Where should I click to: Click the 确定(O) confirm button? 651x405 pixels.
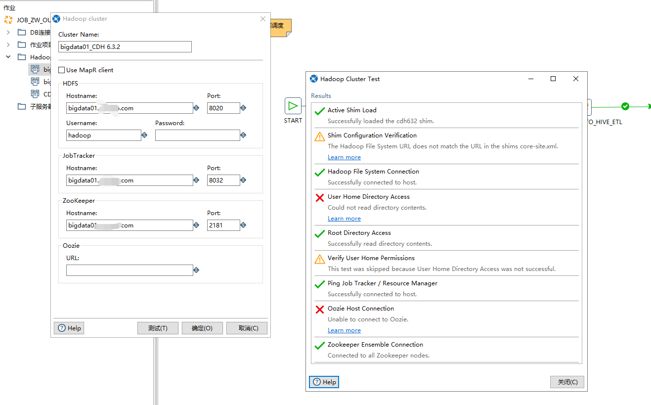(x=202, y=328)
